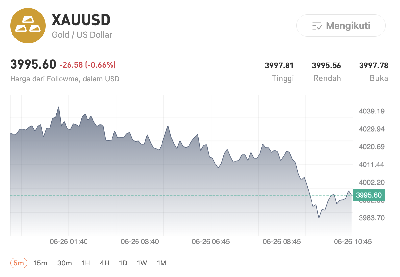Switch chart to 4H interval
Viewport: 400px width, 277px height.
[105, 263]
